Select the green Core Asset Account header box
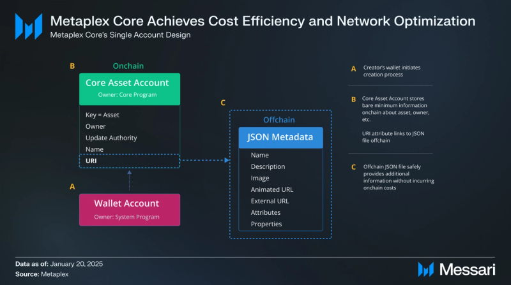 pos(130,89)
